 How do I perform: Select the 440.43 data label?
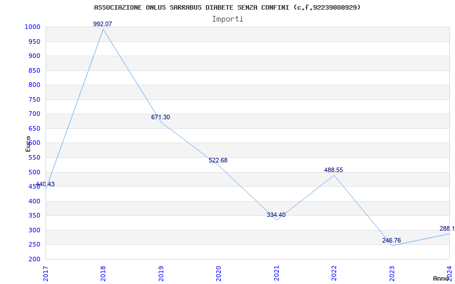tap(45, 184)
